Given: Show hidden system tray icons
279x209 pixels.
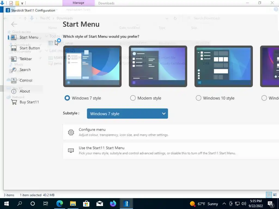Looking at the screenshot, I should click(x=224, y=204).
